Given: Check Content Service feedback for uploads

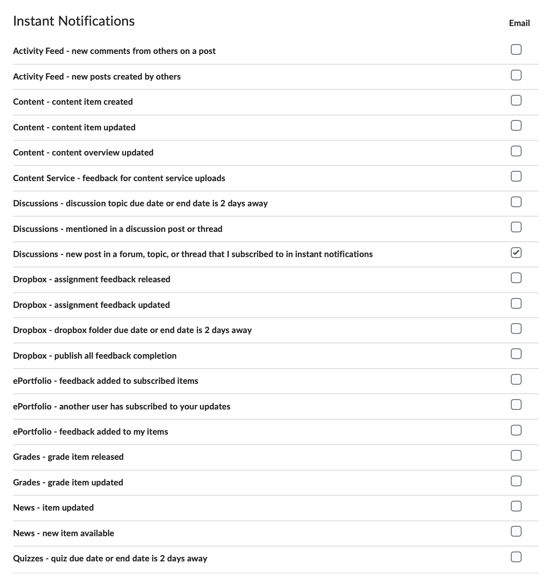Looking at the screenshot, I should pos(516,176).
